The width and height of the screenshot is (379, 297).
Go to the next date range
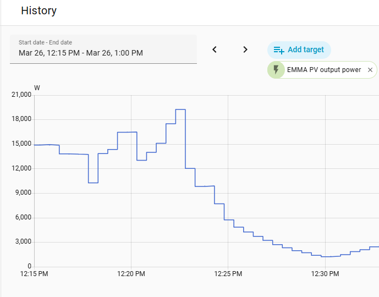click(245, 50)
